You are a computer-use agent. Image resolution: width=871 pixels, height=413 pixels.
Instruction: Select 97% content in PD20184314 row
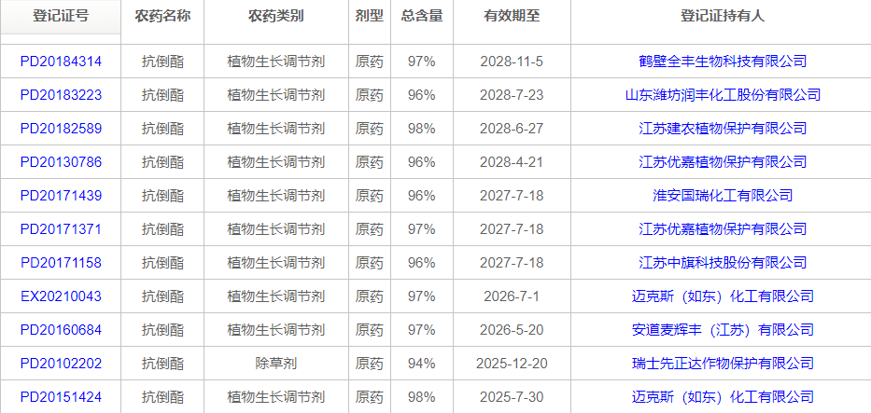click(422, 62)
